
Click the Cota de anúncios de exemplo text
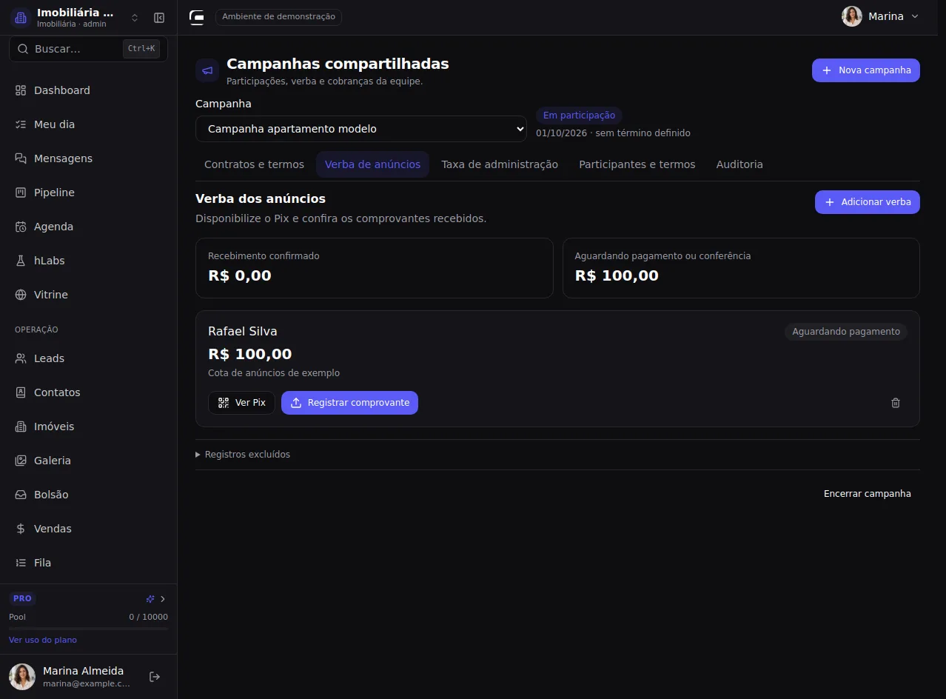coord(274,373)
